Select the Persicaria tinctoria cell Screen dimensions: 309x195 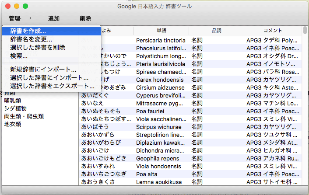click(x=161, y=40)
